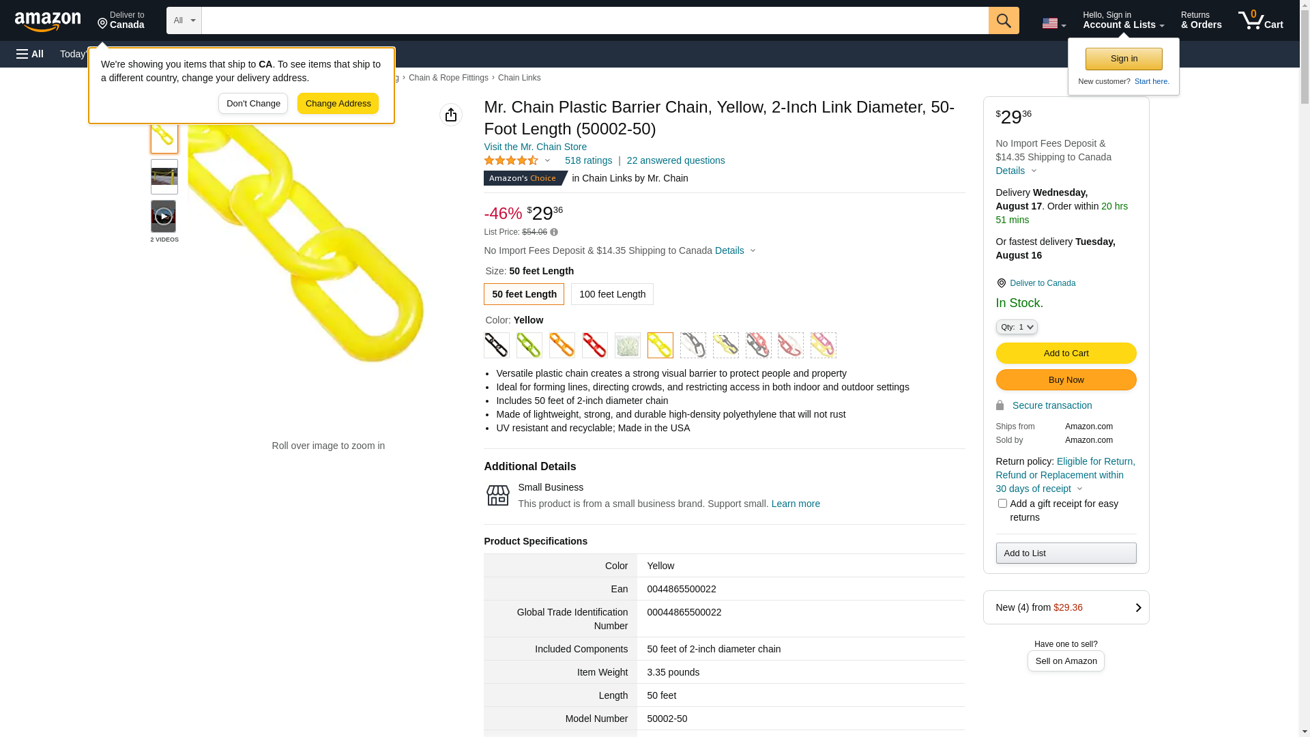1310x737 pixels.
Task: Click inside the Amazon search field
Action: pyautogui.click(x=594, y=20)
